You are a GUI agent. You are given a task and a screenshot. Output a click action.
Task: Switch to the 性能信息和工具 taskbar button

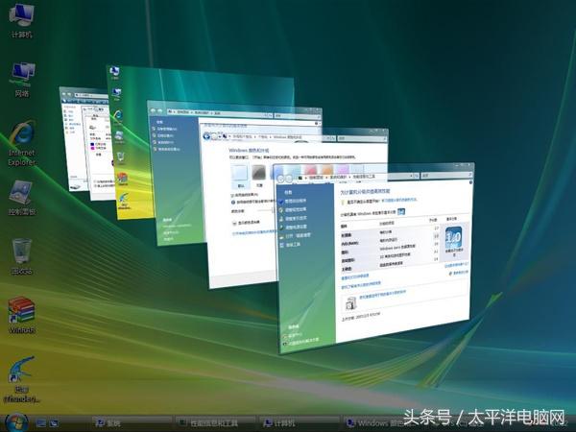tap(215, 423)
